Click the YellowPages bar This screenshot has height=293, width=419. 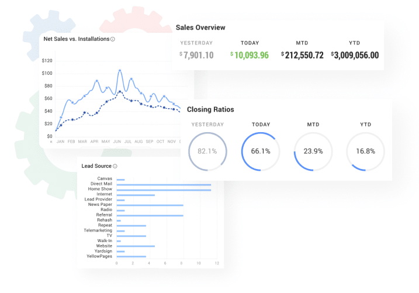(131, 257)
